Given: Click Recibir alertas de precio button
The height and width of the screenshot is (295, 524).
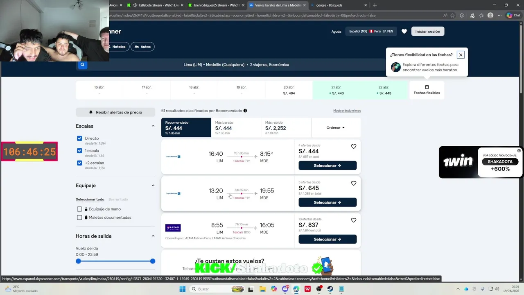Looking at the screenshot, I should [115, 112].
